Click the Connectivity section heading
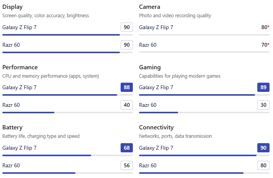Viewport: 273px width, 178px height. pyautogui.click(x=156, y=127)
